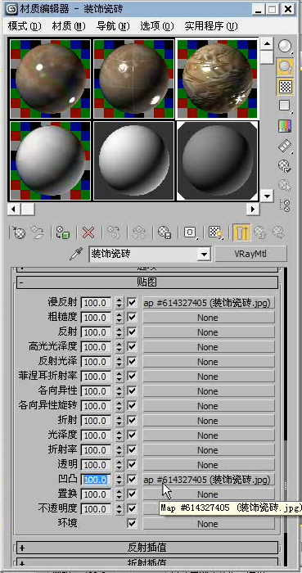302x573 pixels.
Task: Click sample slots horizontal scroll right arrow
Action: (x=252, y=210)
